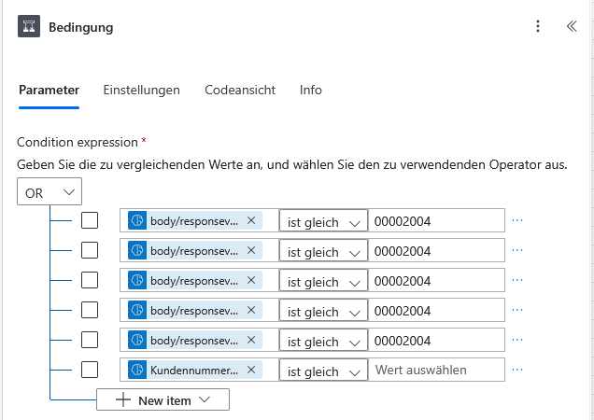Open the Info tab

click(x=311, y=91)
